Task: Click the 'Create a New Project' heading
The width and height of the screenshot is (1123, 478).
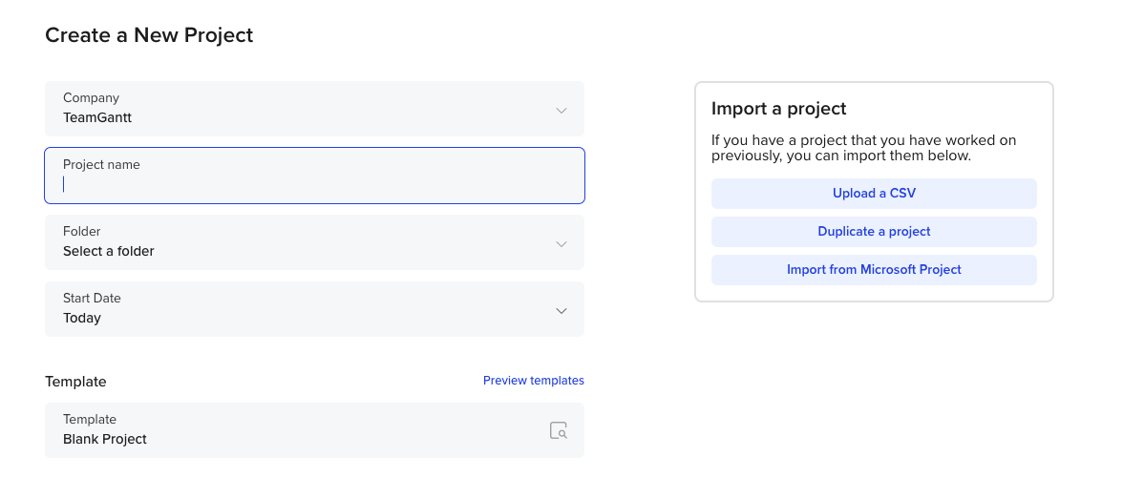Action: click(x=149, y=36)
